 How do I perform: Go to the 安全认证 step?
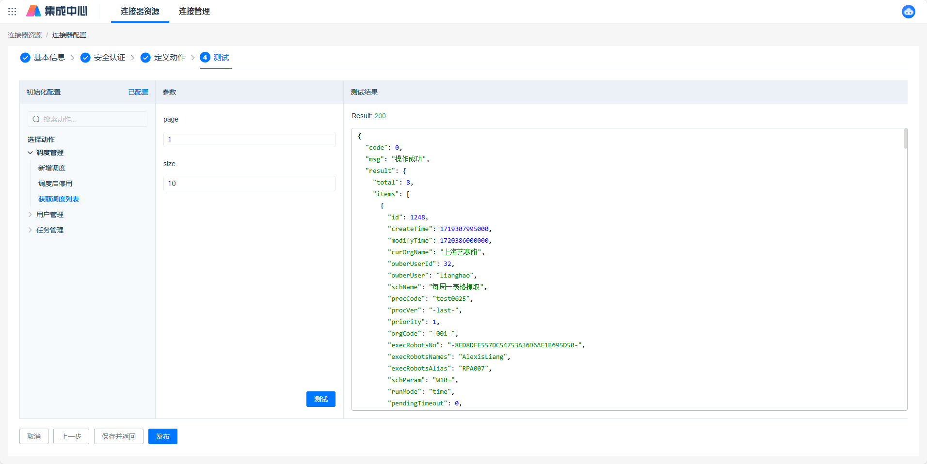click(x=110, y=58)
